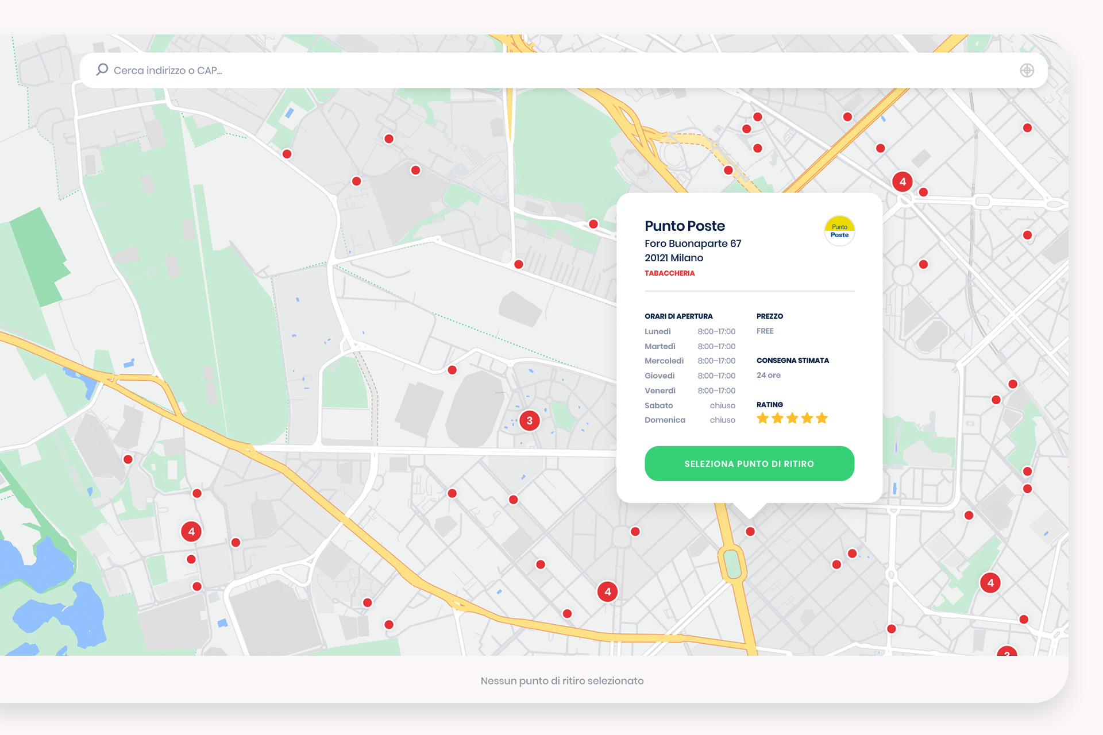Click the pin at top-left near park
Image resolution: width=1103 pixels, height=735 pixels.
pyautogui.click(x=287, y=154)
